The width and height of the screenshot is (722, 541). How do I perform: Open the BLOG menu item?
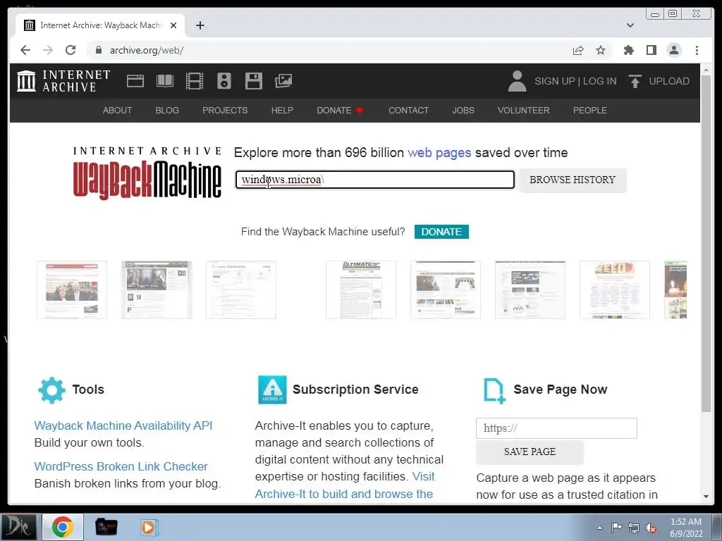pos(167,111)
